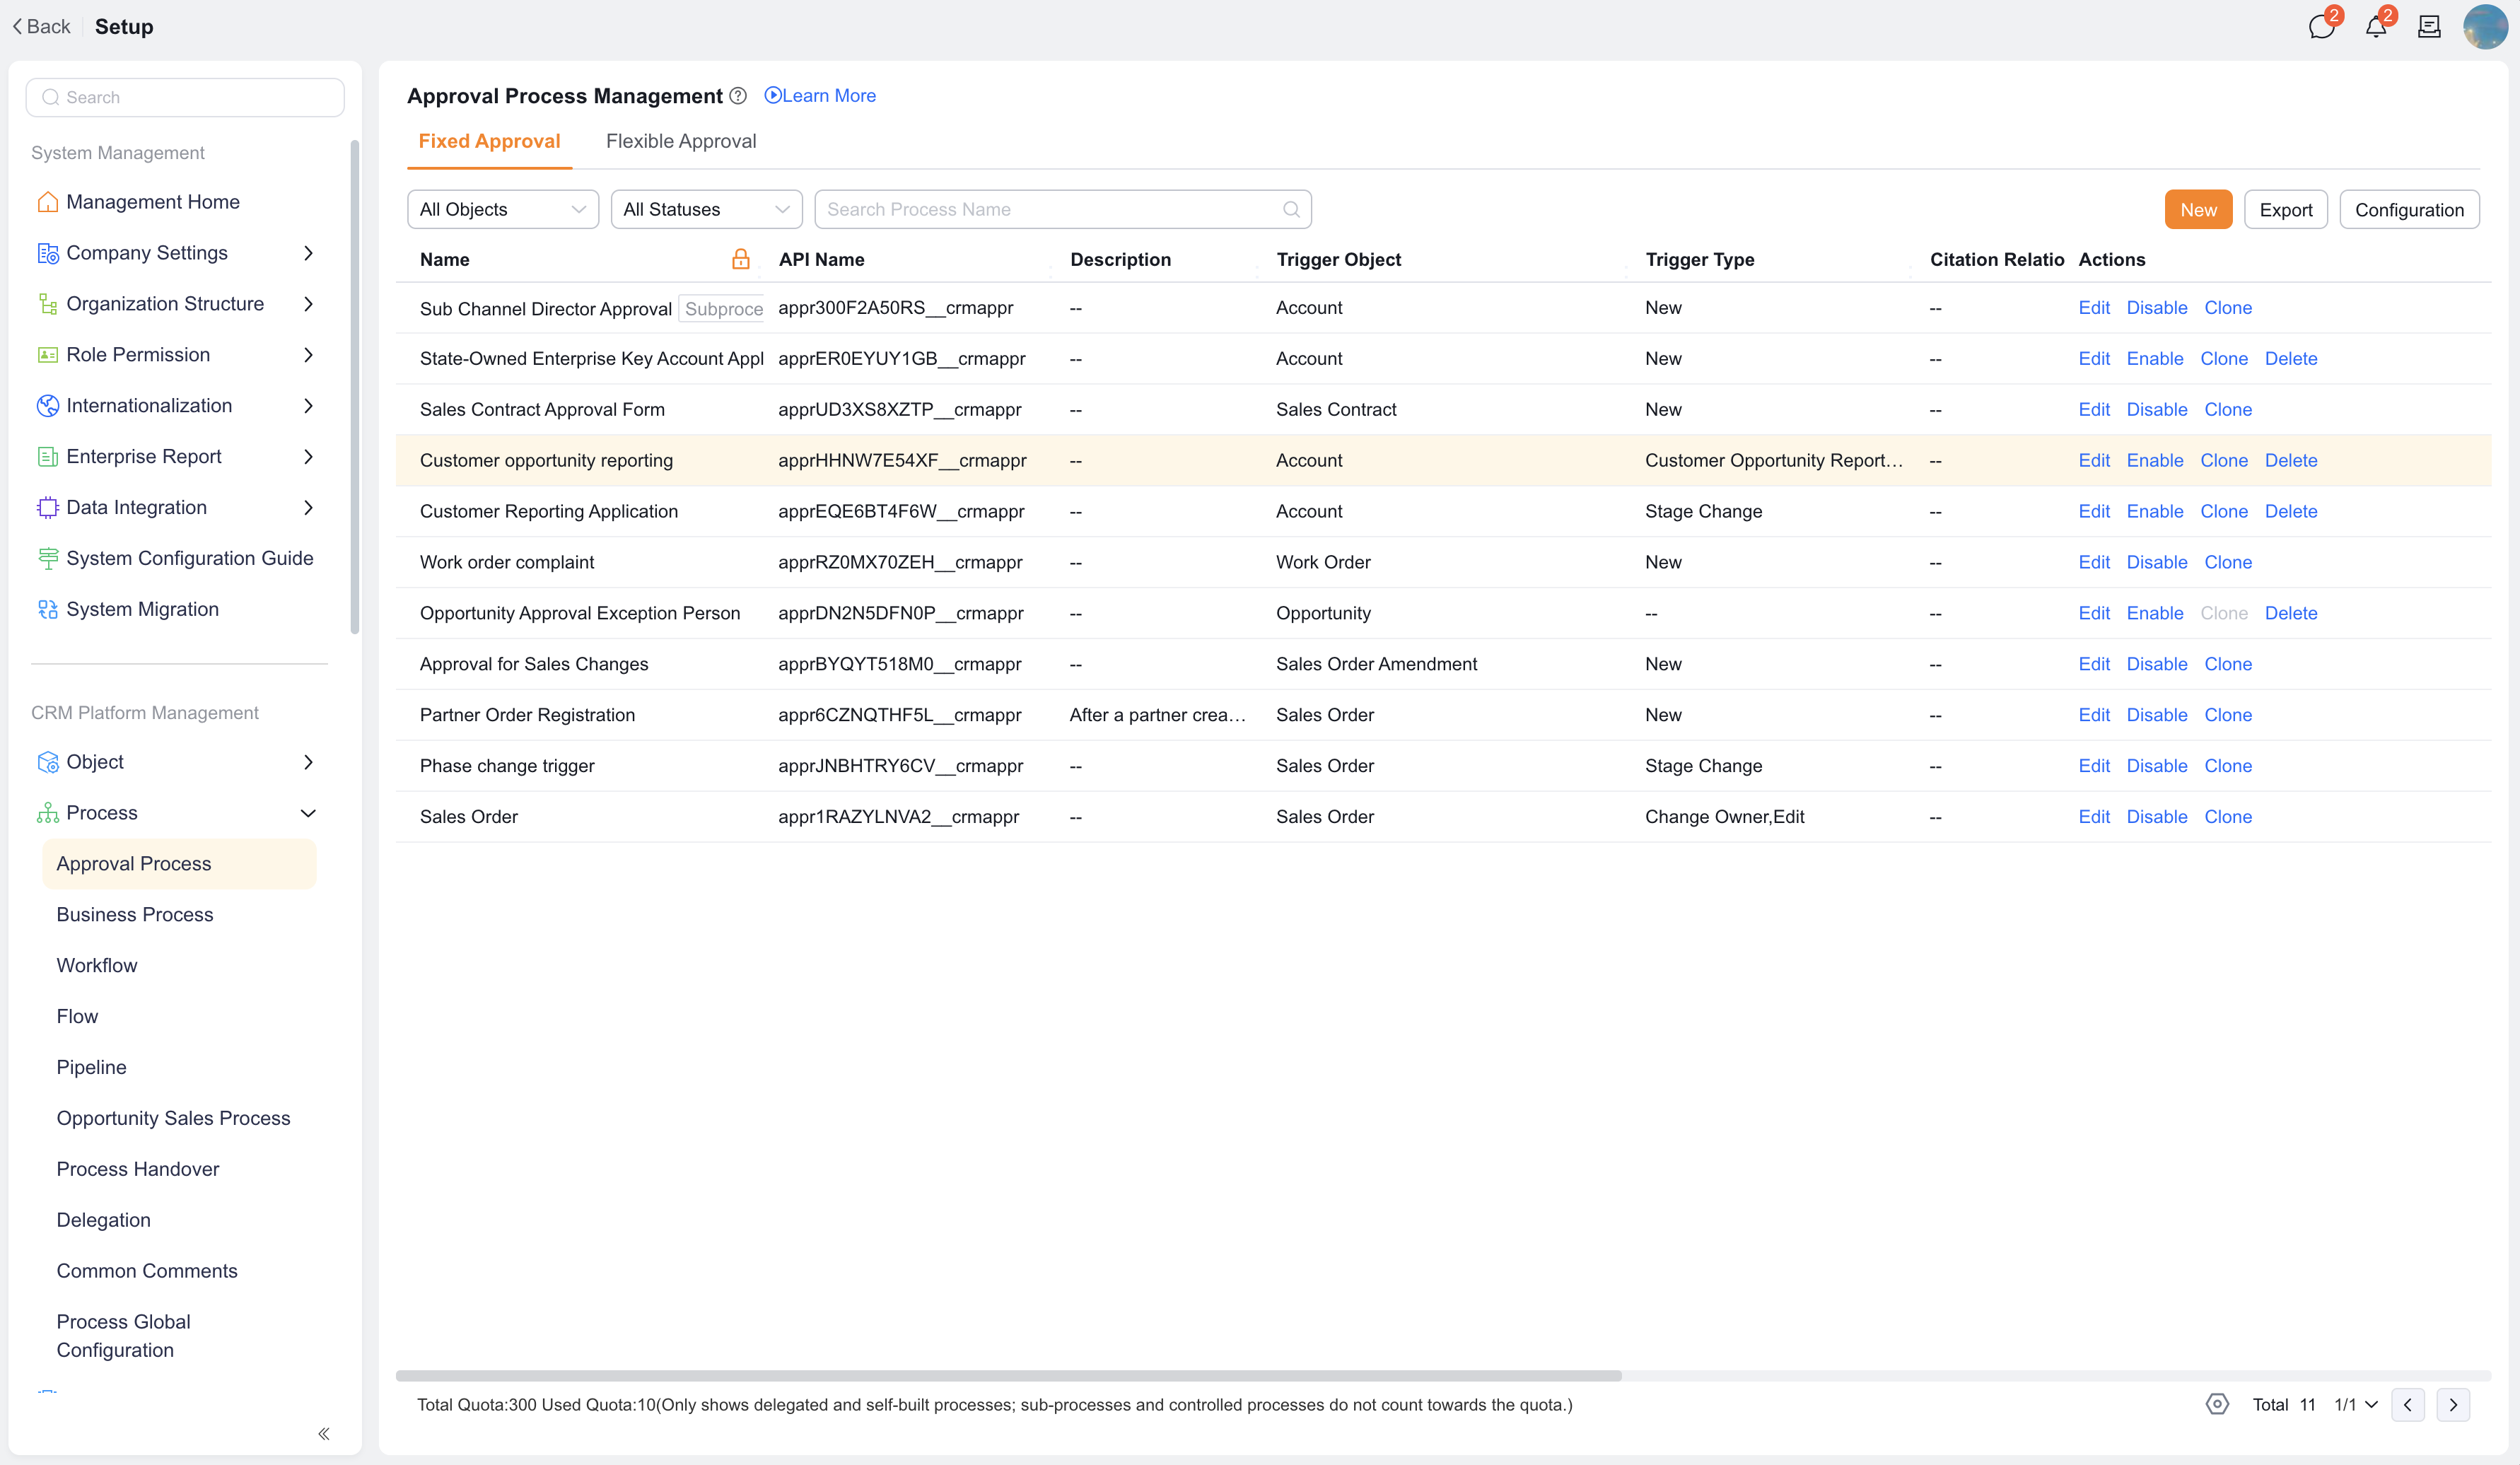This screenshot has height=1465, width=2520.
Task: Open Opportunity Sales Process item
Action: [173, 1118]
